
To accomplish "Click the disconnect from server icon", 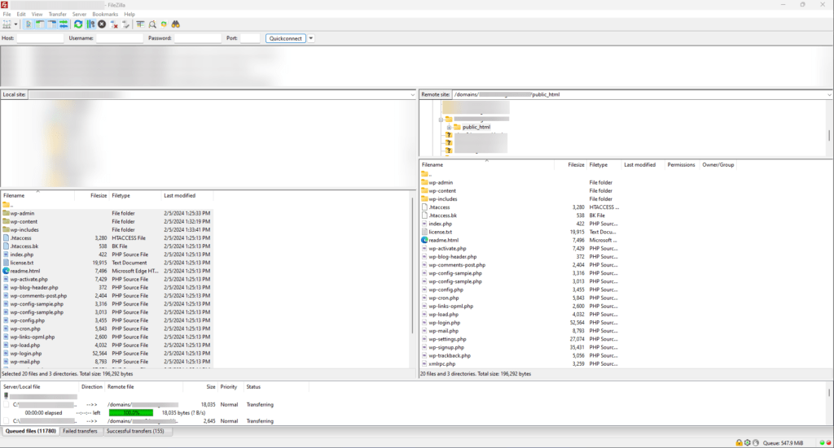I will [115, 24].
